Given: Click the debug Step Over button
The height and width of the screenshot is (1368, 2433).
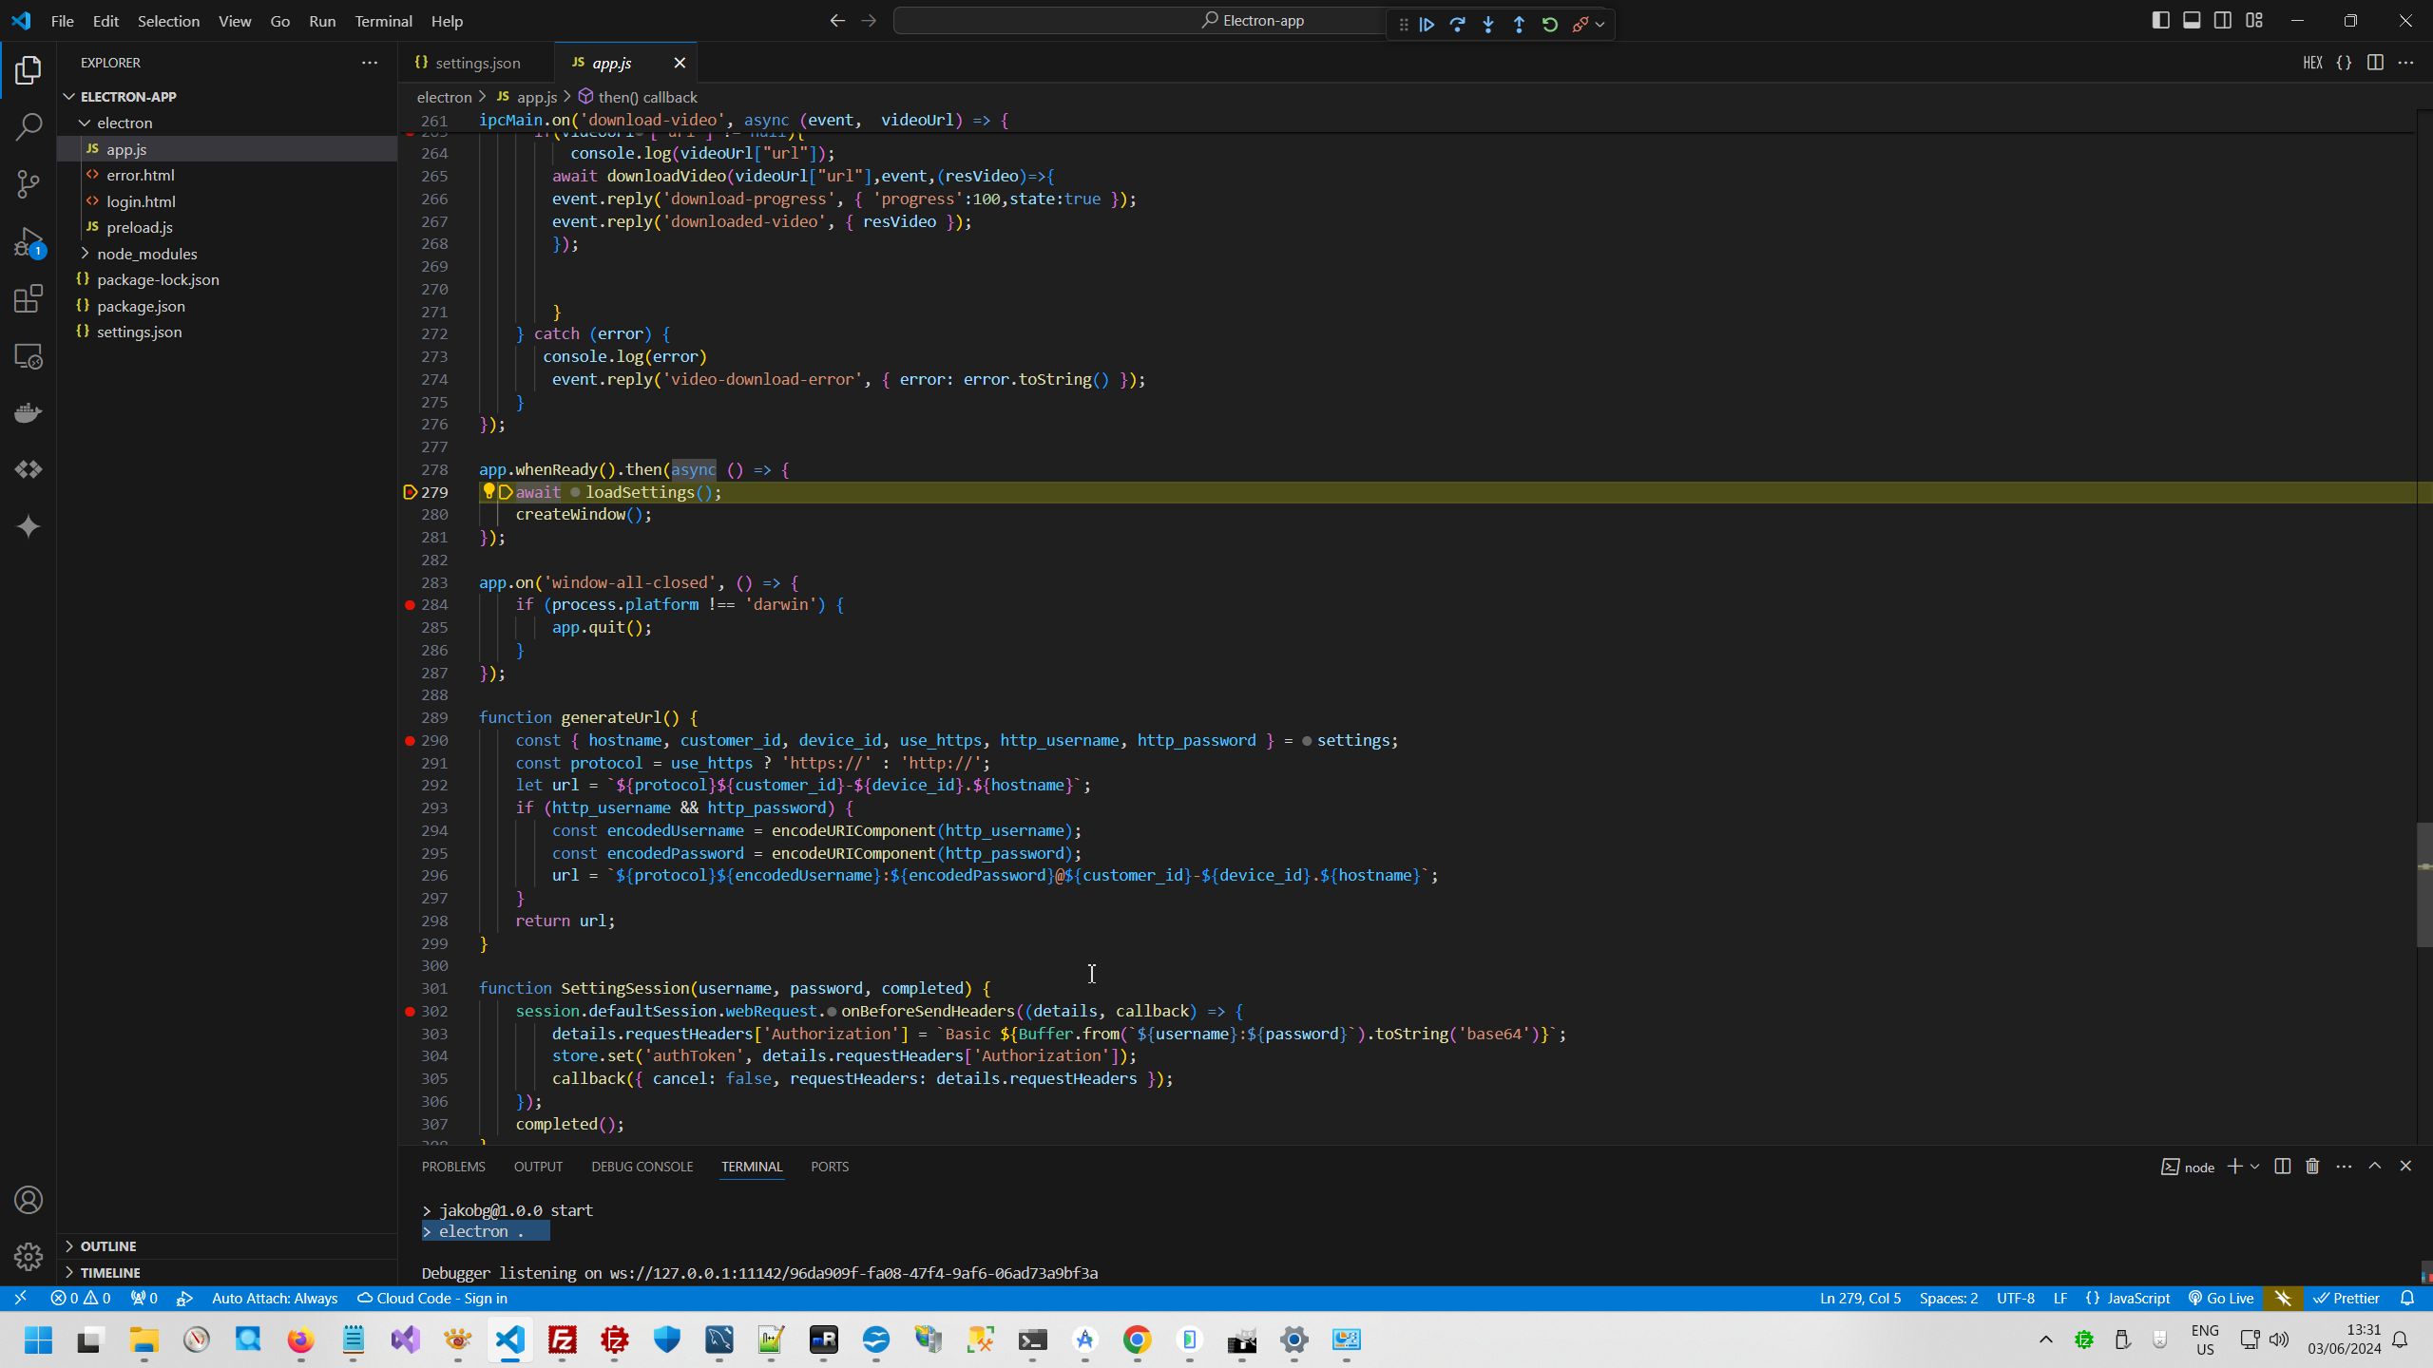Looking at the screenshot, I should (x=1457, y=24).
